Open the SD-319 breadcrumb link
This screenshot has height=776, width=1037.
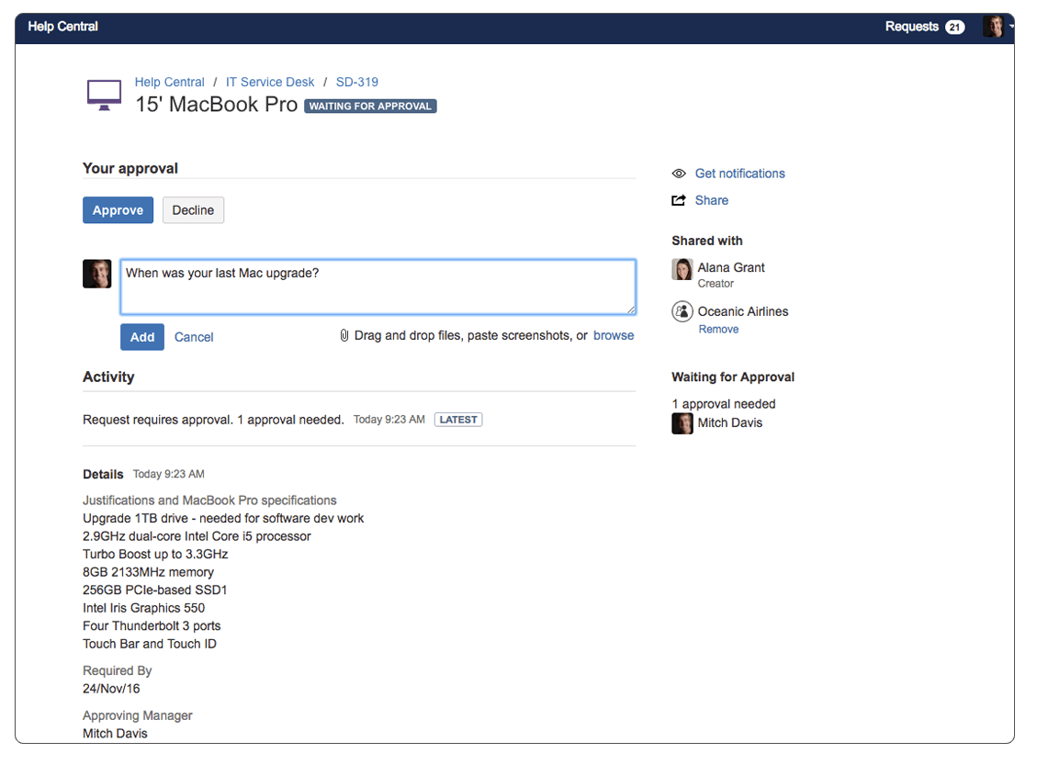coord(356,83)
